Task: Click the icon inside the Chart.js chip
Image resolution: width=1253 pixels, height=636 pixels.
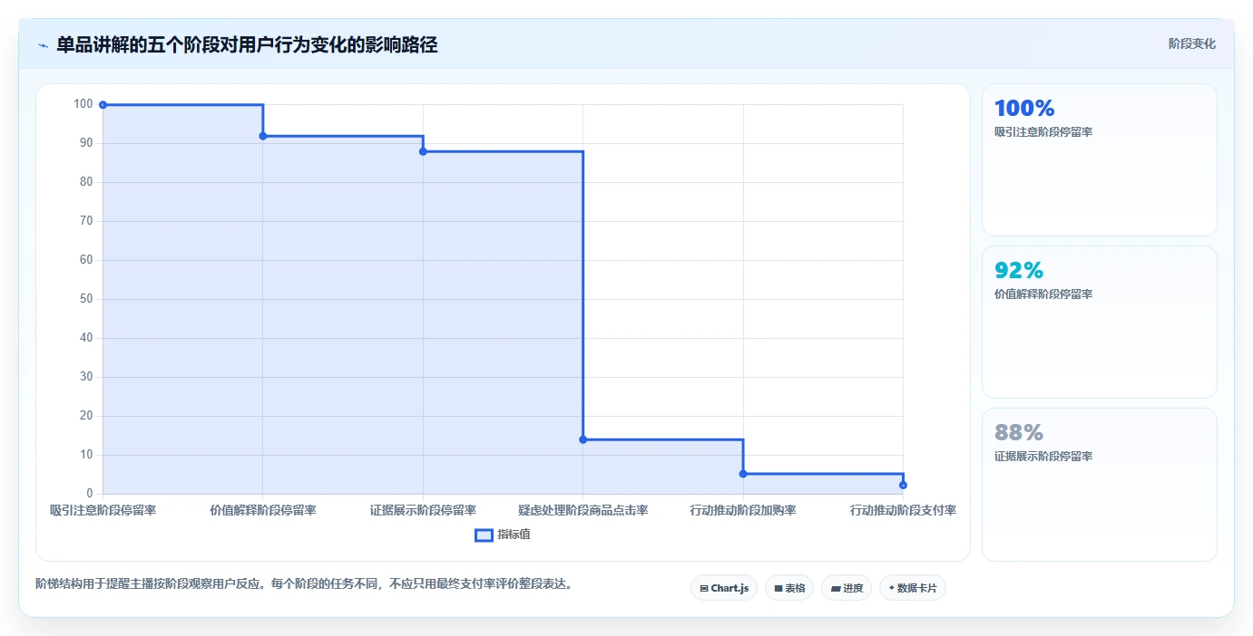Action: pos(704,589)
